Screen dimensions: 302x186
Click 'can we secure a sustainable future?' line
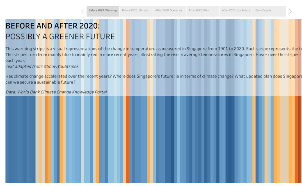point(40,82)
